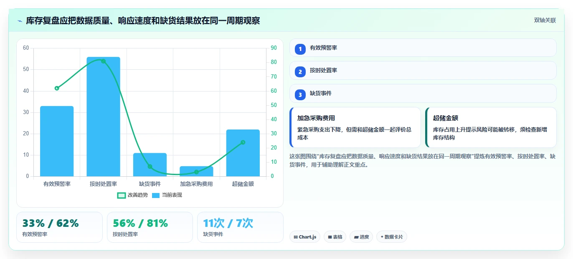Click the lightning icon beside the title
This screenshot has height=259, width=573.
(x=20, y=21)
